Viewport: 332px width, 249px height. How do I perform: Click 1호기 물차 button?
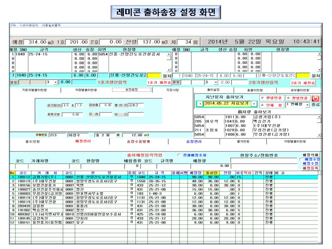(167, 76)
